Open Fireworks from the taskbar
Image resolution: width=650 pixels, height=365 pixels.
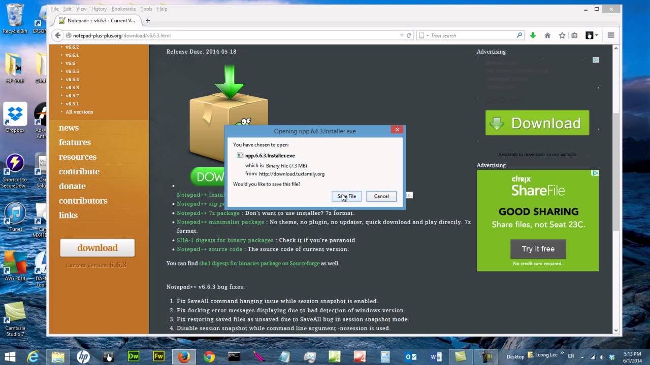(x=158, y=357)
